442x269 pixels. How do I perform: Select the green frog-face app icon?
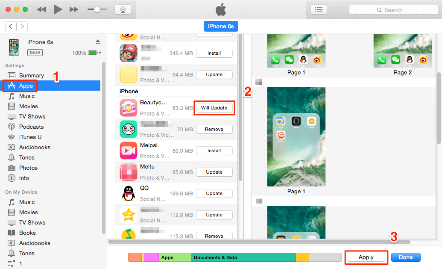[129, 129]
